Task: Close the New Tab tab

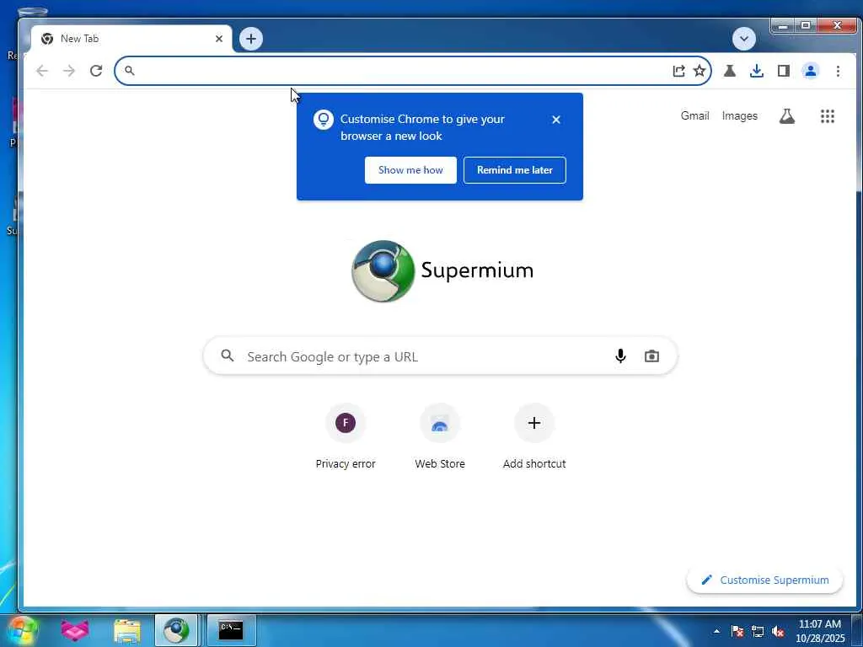Action: tap(219, 39)
